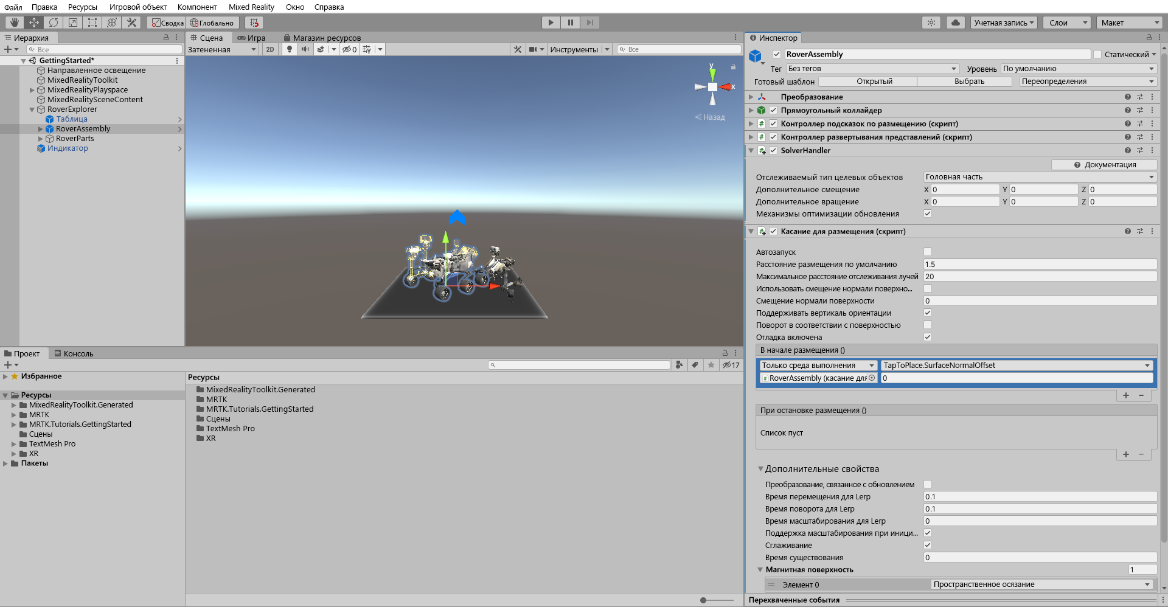Screen dimensions: 1168x607
Task: Open the Mixed Reality menu
Action: coord(251,7)
